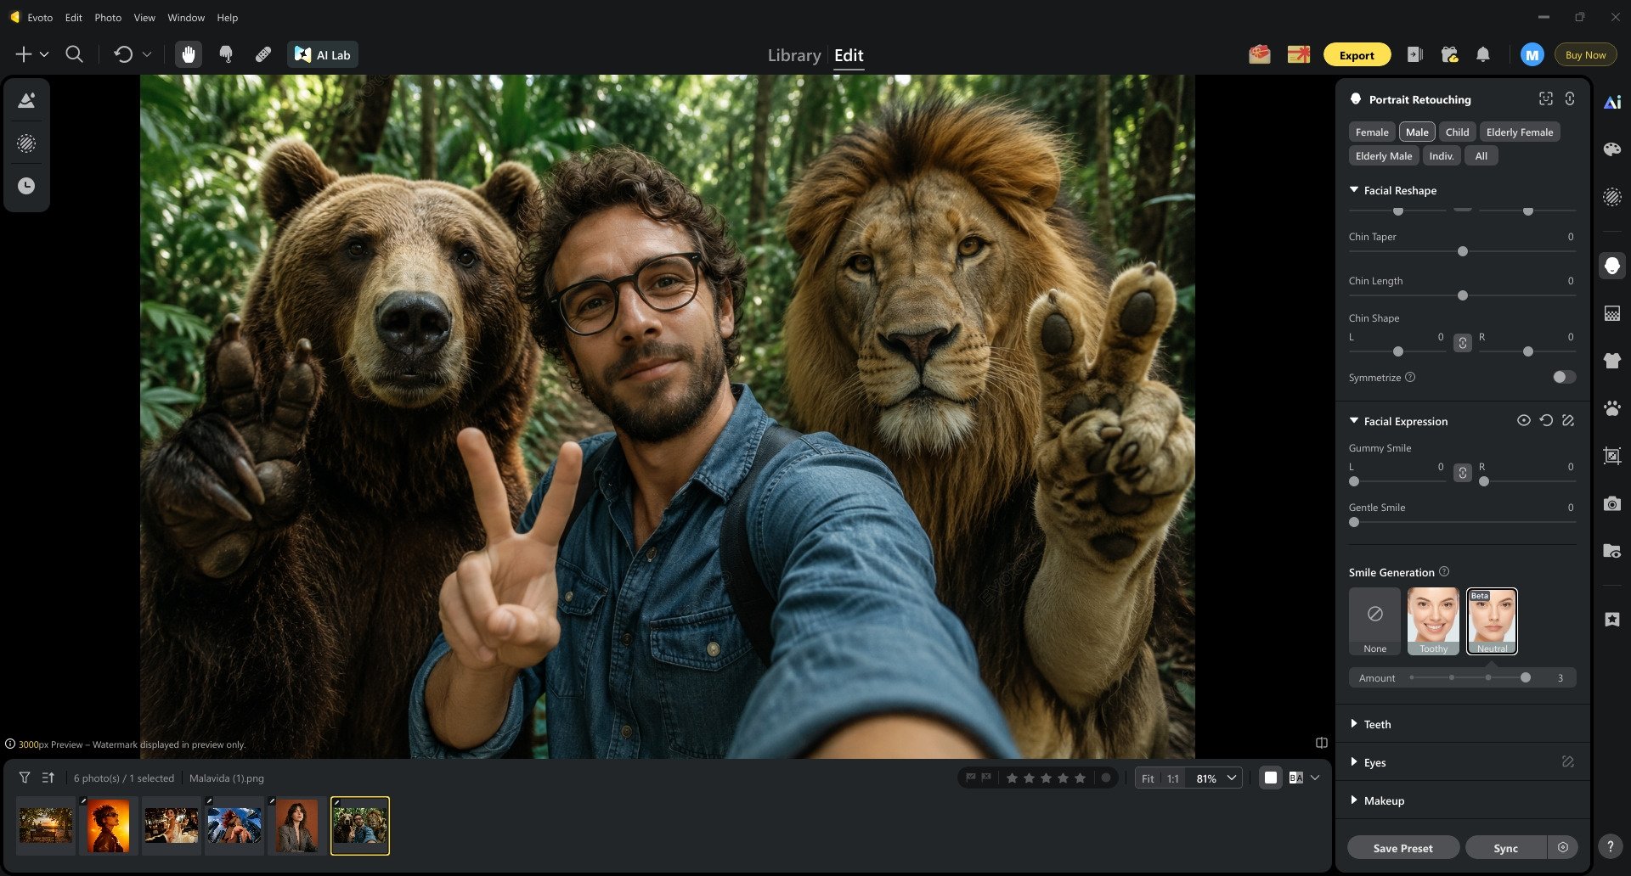Screen dimensions: 1631x876
Task: Select the Female portrait category tab
Action: click(x=1372, y=132)
